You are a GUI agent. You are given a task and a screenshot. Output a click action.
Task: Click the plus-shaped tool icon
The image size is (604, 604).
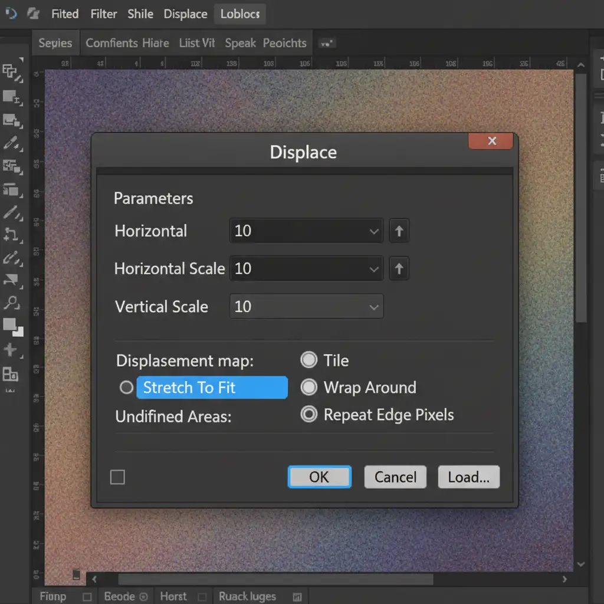click(x=11, y=350)
